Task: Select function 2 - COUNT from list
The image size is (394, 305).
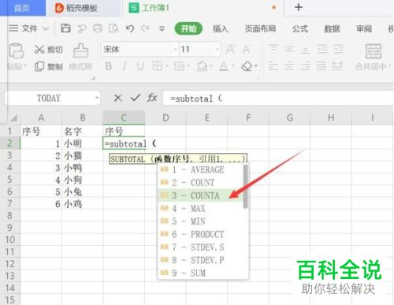Action: pos(201,183)
